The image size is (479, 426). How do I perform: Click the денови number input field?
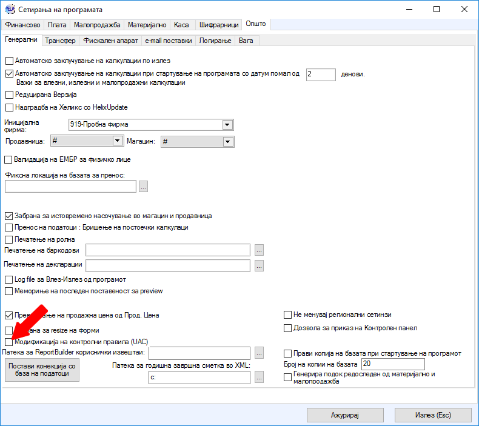pyautogui.click(x=321, y=75)
